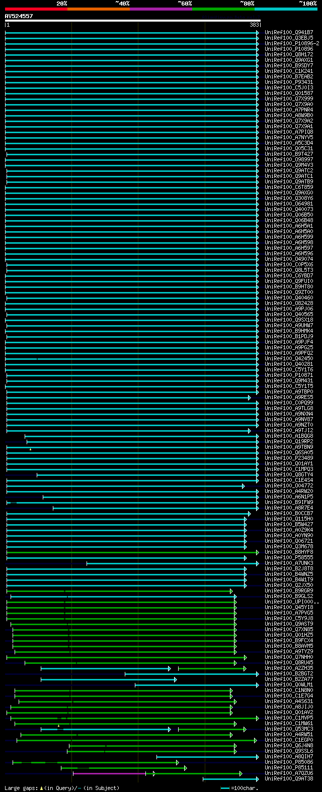Select label UniRef100_A6H596
The width and height of the screenshot is (322, 792).
pyautogui.click(x=289, y=253)
